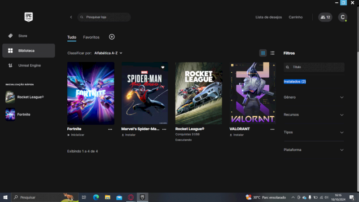Toggle the Instalados filter
Viewport: 359px width, 202px height.
click(x=295, y=82)
